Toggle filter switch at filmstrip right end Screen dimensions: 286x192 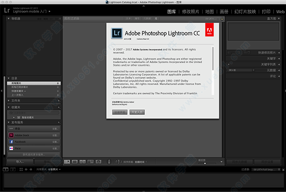[283, 170]
